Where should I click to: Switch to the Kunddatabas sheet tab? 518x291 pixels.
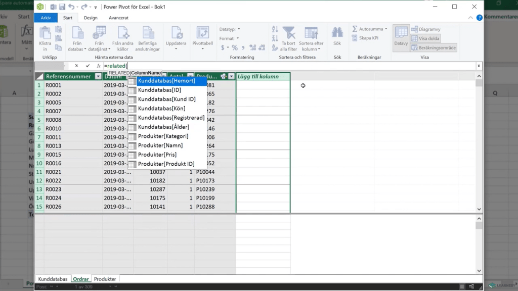pyautogui.click(x=53, y=279)
